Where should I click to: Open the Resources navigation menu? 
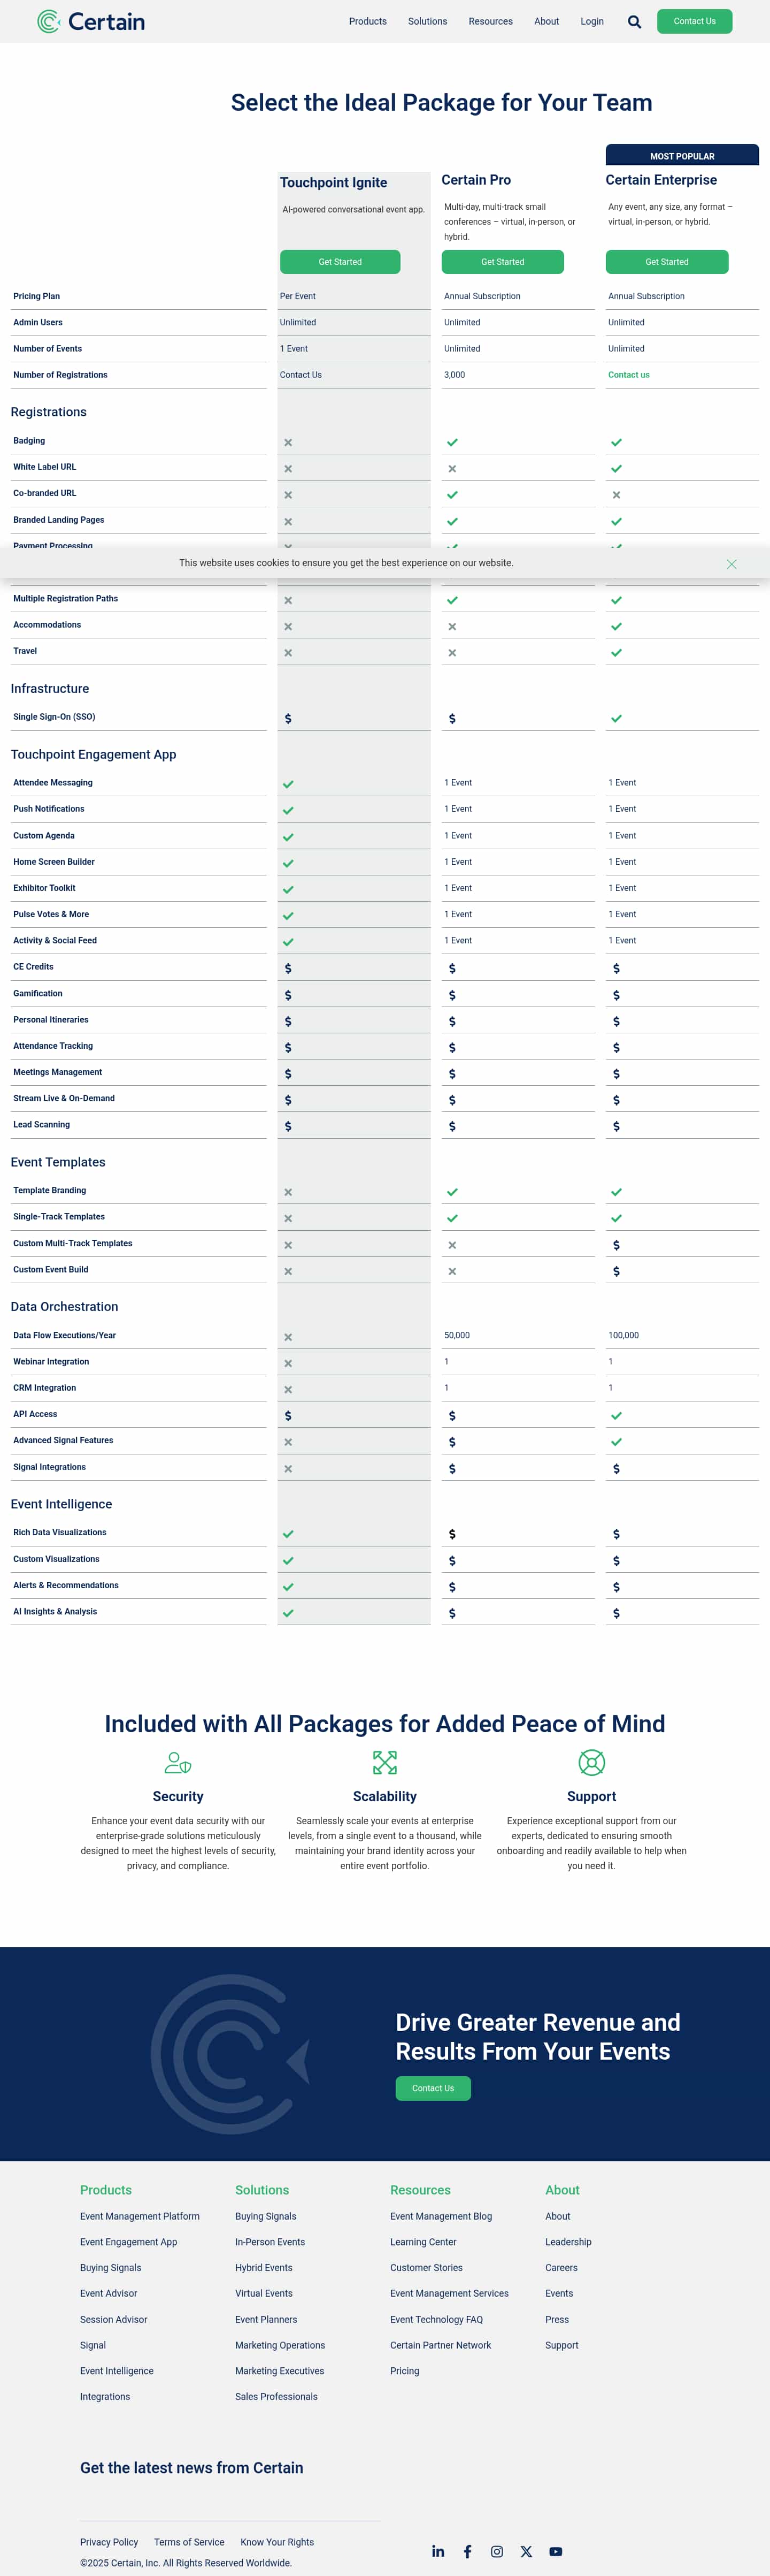click(x=490, y=21)
